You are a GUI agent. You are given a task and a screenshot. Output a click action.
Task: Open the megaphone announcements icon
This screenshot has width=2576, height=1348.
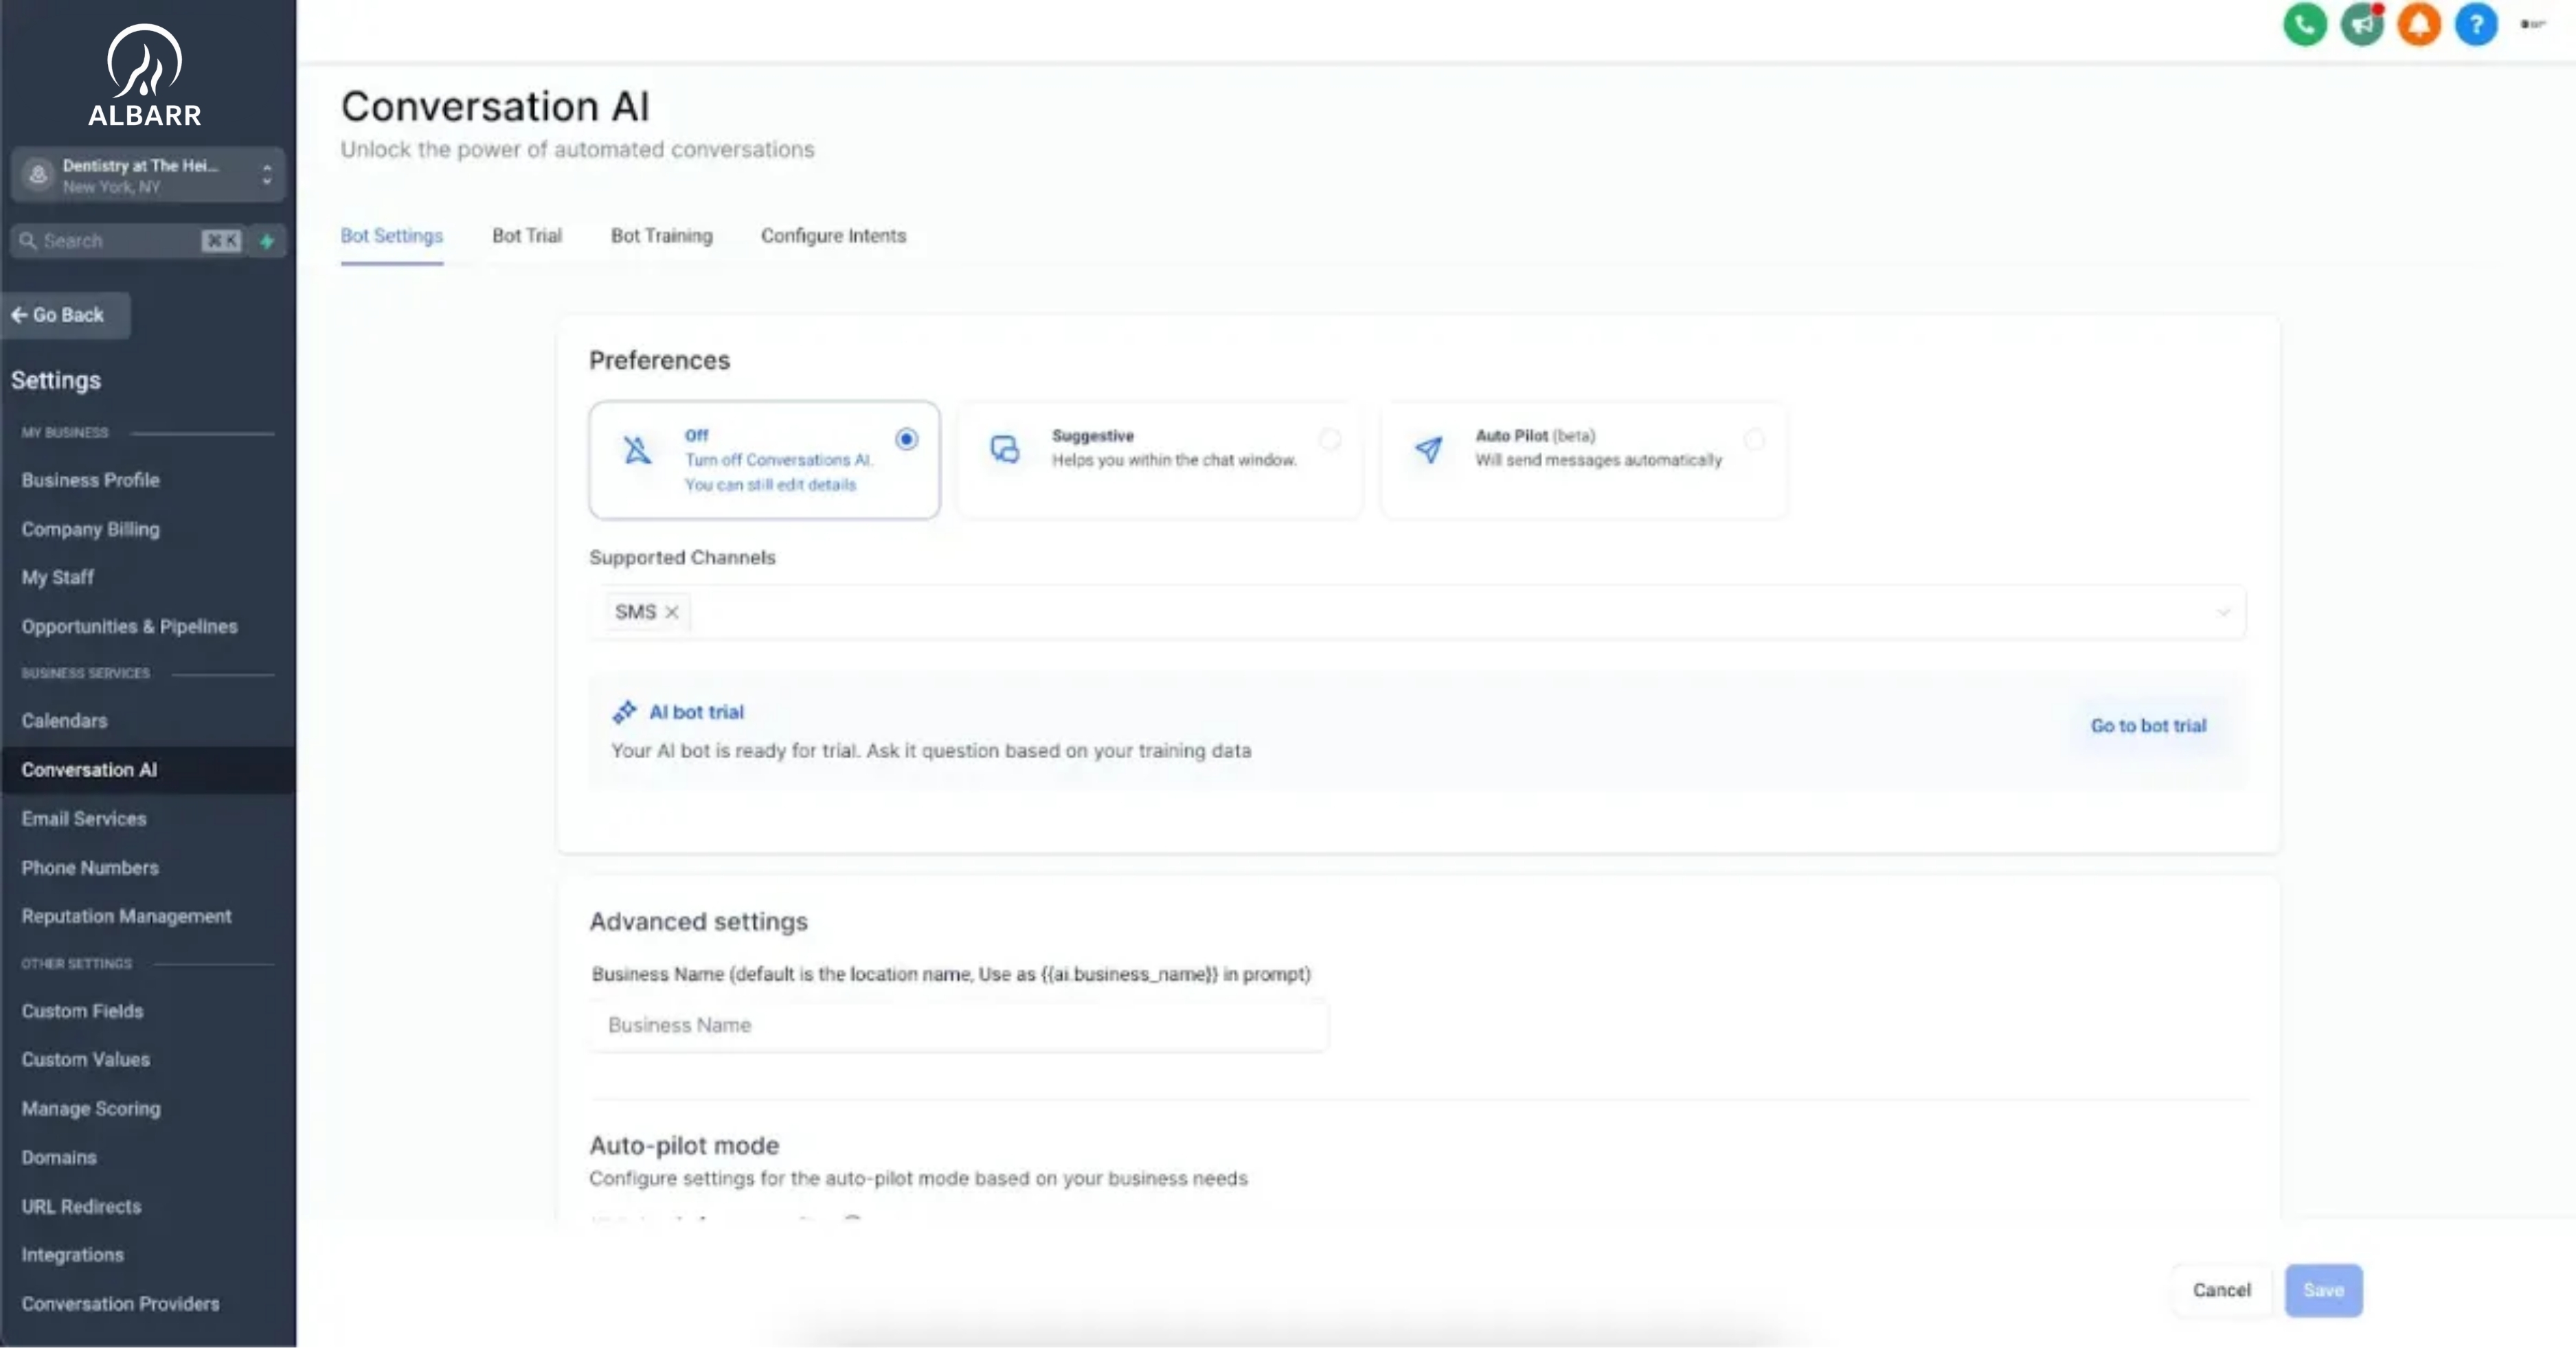pos(2362,25)
